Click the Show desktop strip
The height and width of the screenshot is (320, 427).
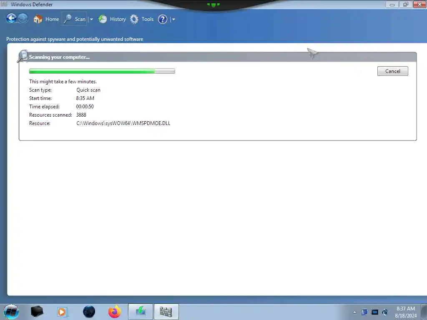pyautogui.click(x=424, y=312)
